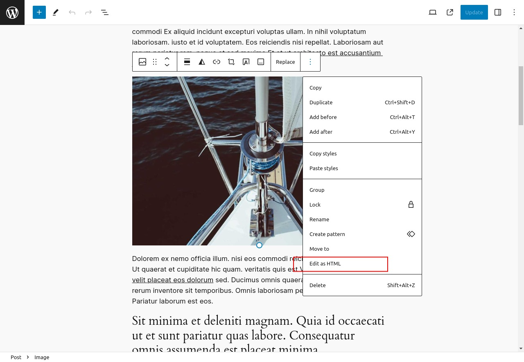Open the block inserter plus button

[39, 12]
